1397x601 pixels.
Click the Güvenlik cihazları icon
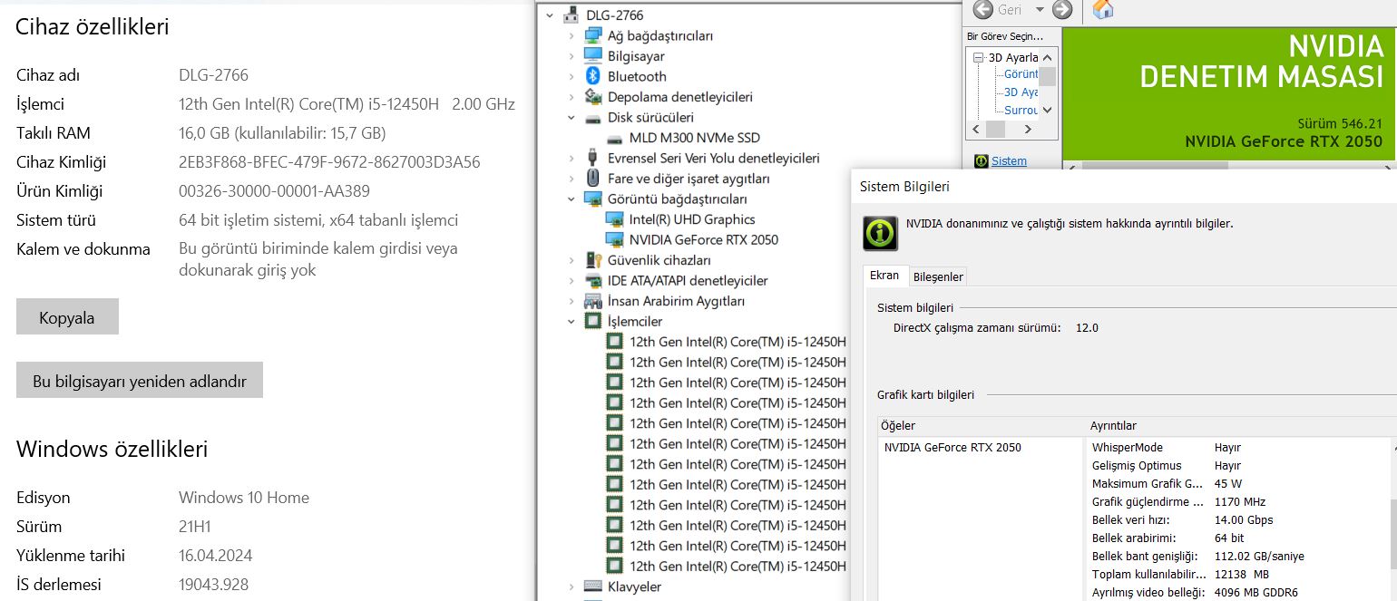click(593, 260)
